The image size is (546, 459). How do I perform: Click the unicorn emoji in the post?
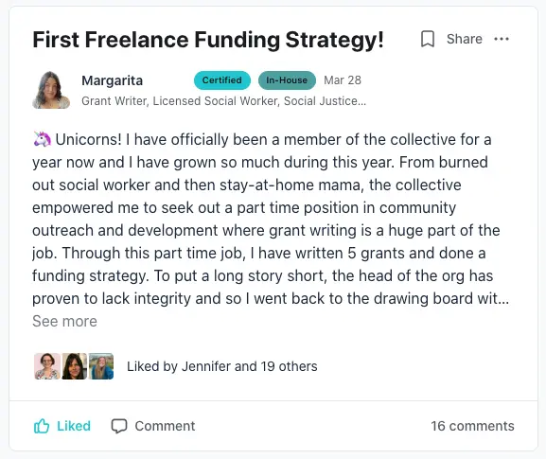(x=43, y=139)
